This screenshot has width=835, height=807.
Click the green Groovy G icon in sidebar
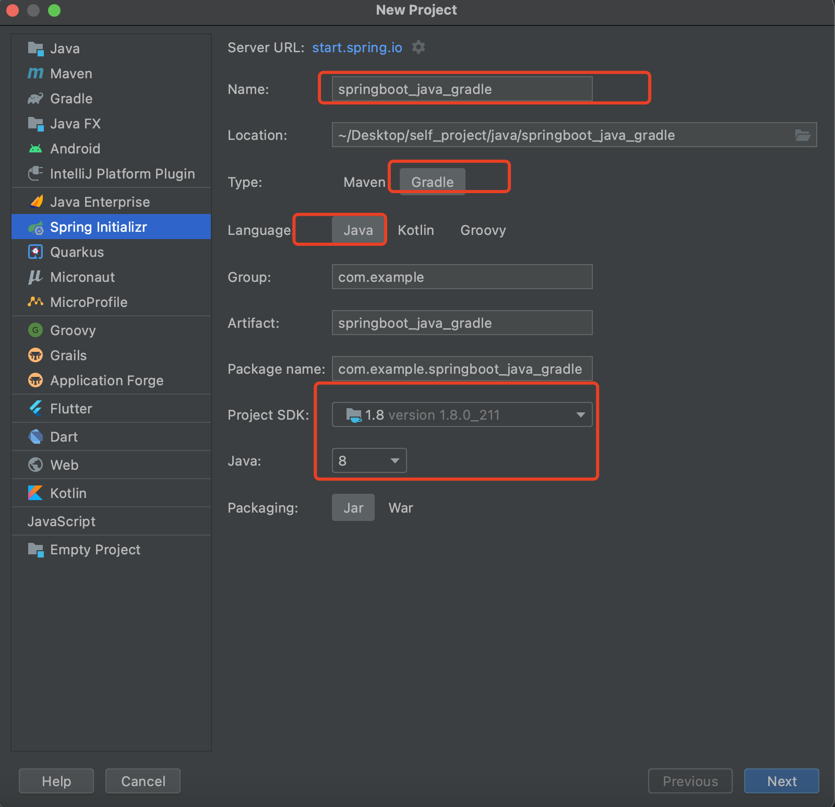pyautogui.click(x=35, y=330)
